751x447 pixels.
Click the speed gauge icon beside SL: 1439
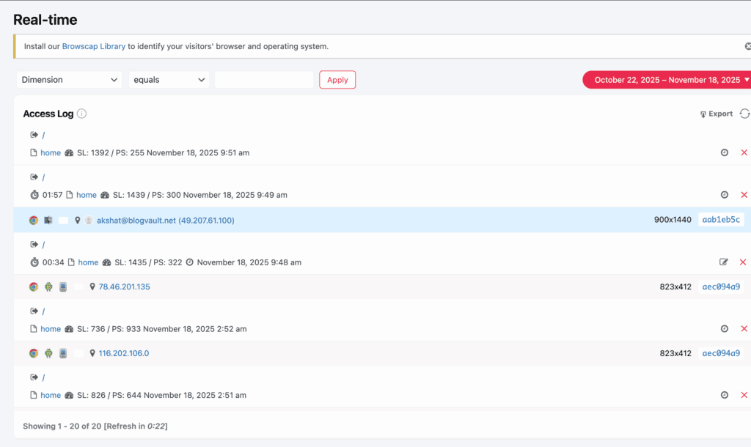(x=105, y=195)
